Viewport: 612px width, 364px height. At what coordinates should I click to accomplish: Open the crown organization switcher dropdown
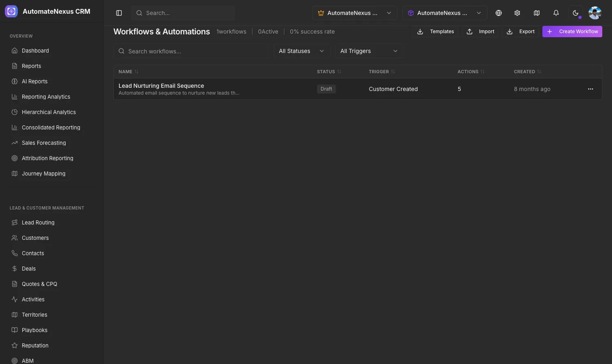[355, 13]
